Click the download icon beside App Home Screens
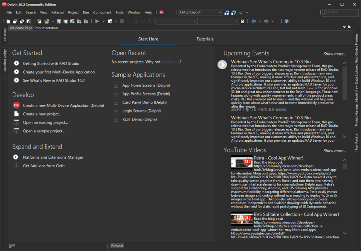Screen dimensions: 361x251 [116, 85]
